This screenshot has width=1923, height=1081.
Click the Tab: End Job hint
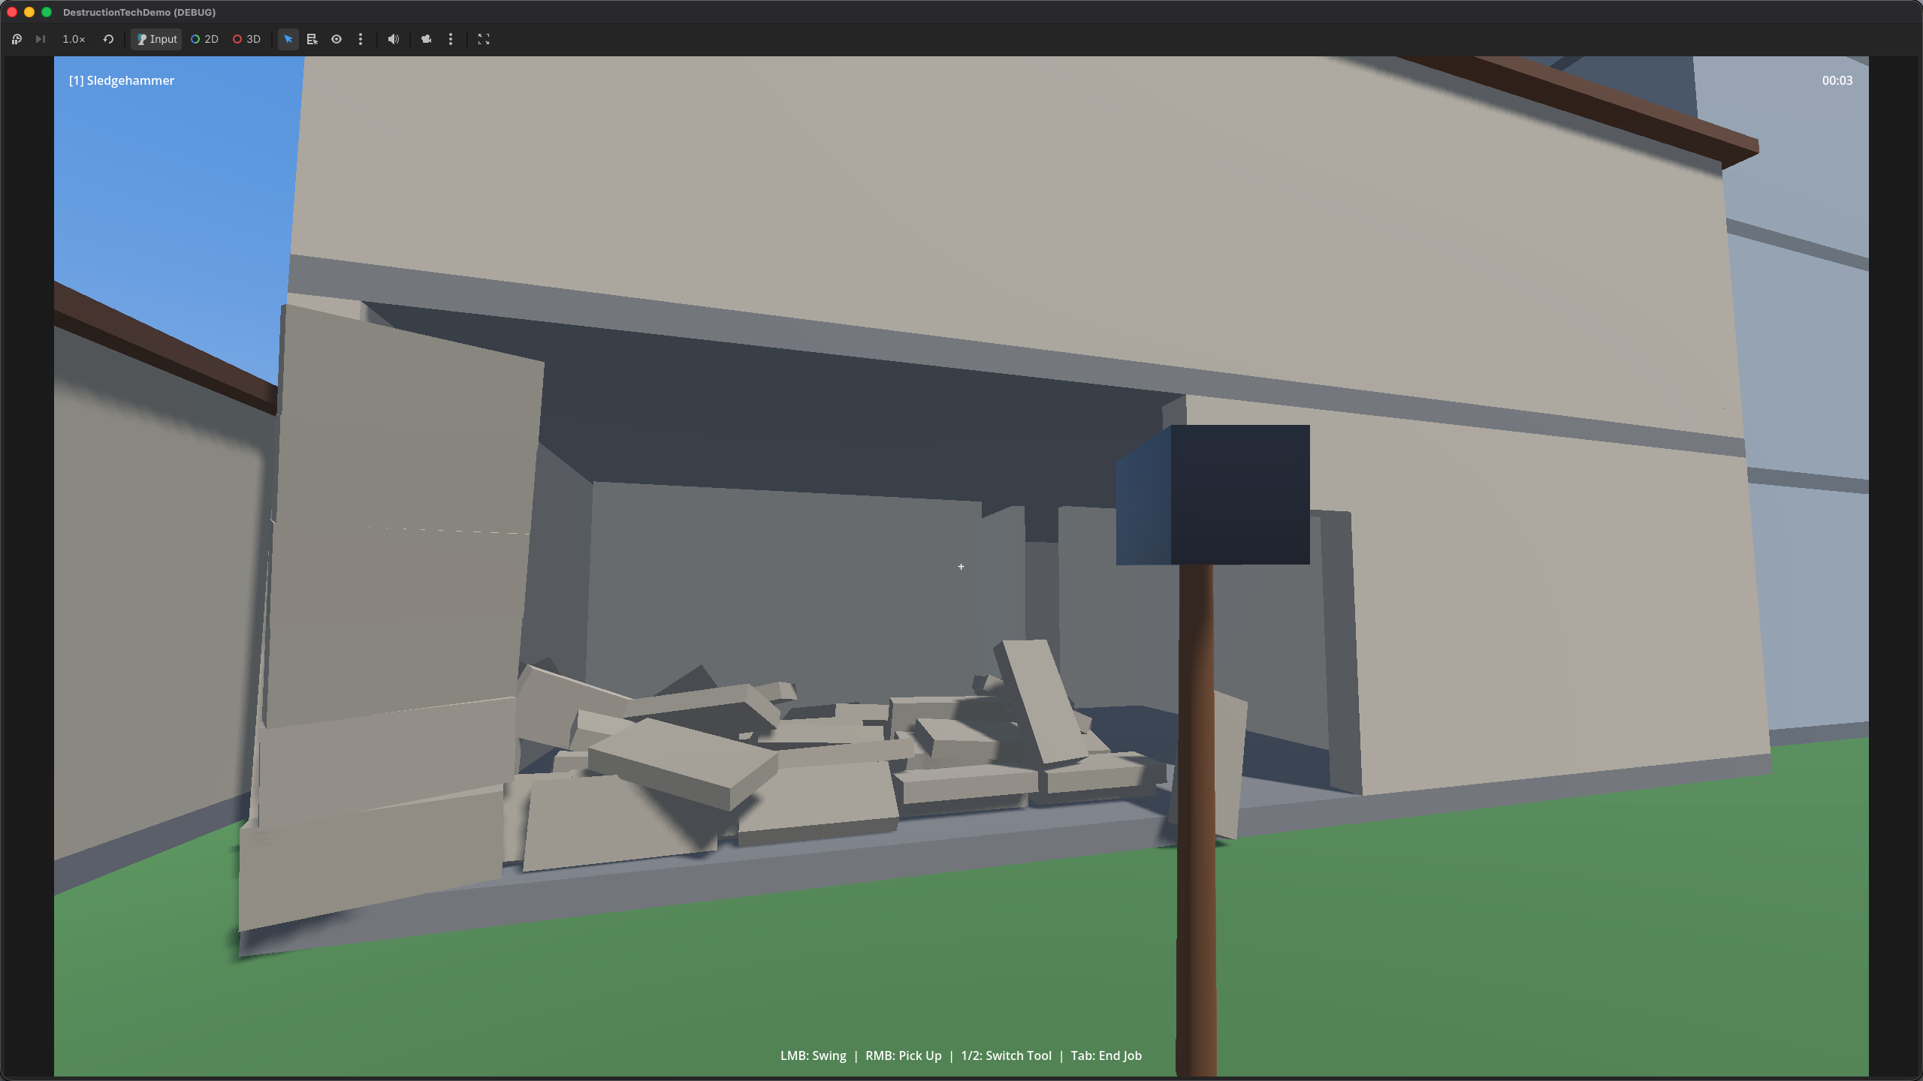coord(1106,1055)
